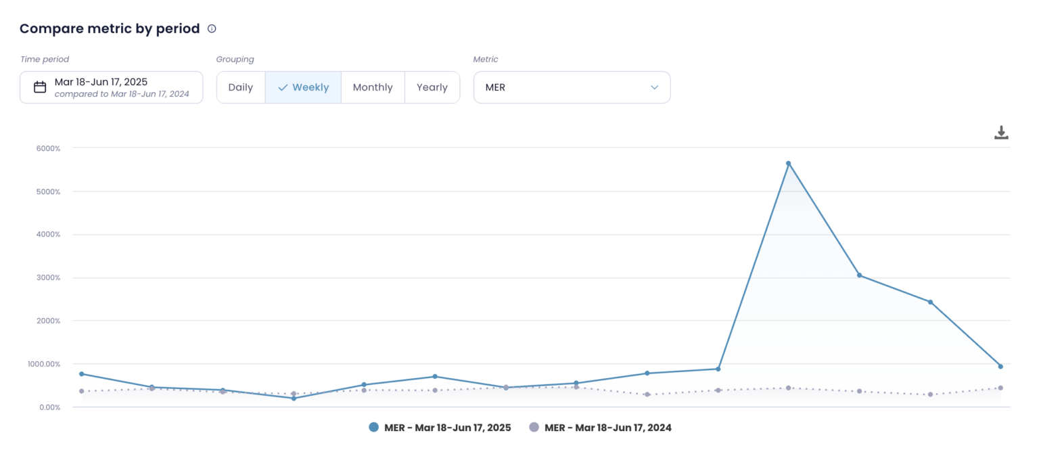
Task: Choose Weekly grouping option
Action: [x=303, y=87]
